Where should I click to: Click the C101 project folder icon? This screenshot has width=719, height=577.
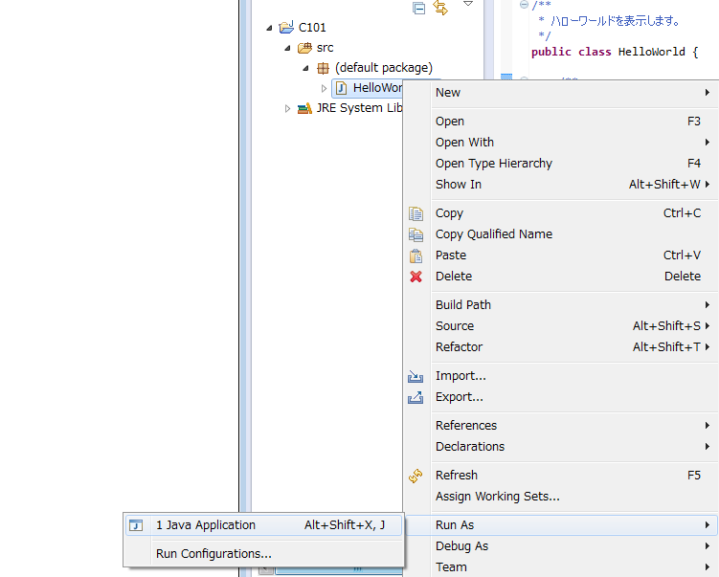coord(285,28)
